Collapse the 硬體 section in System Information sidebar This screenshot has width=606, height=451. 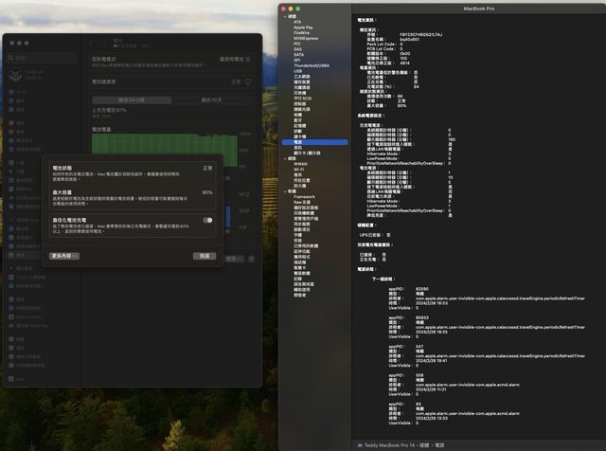pyautogui.click(x=285, y=17)
